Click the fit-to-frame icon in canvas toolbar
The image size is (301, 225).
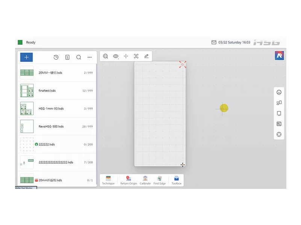(136, 56)
